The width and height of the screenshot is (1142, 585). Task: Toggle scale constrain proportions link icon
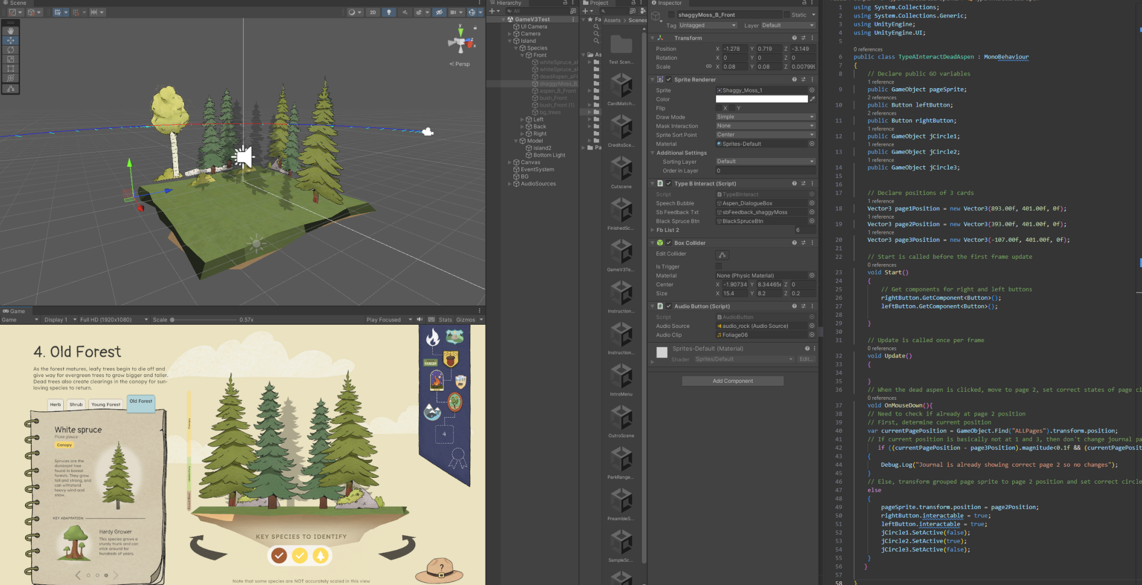click(x=709, y=67)
